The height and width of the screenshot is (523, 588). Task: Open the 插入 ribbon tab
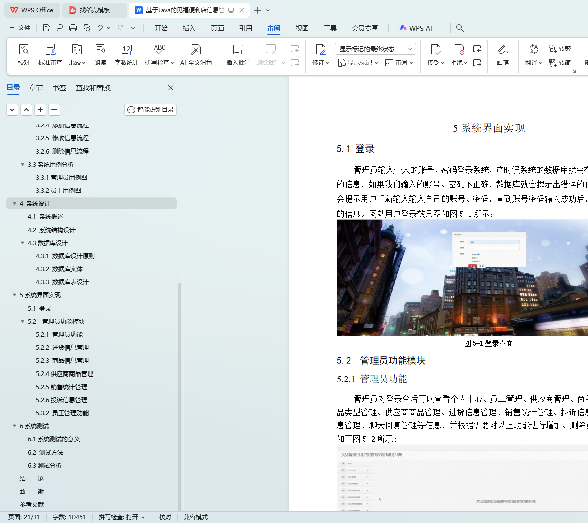[189, 28]
